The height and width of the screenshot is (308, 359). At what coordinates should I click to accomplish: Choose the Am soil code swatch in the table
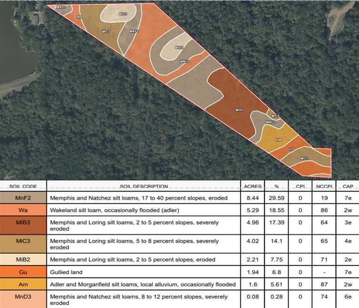click(x=23, y=284)
